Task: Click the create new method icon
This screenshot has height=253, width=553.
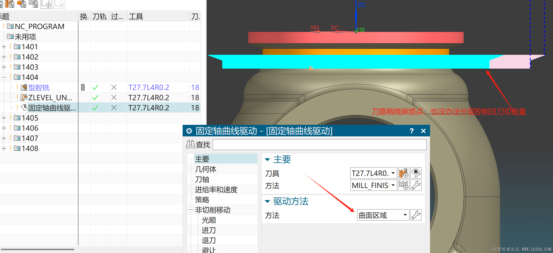Action: click(x=403, y=186)
